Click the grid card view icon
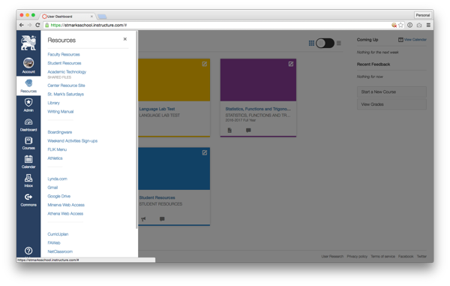450x286 pixels. coord(311,43)
